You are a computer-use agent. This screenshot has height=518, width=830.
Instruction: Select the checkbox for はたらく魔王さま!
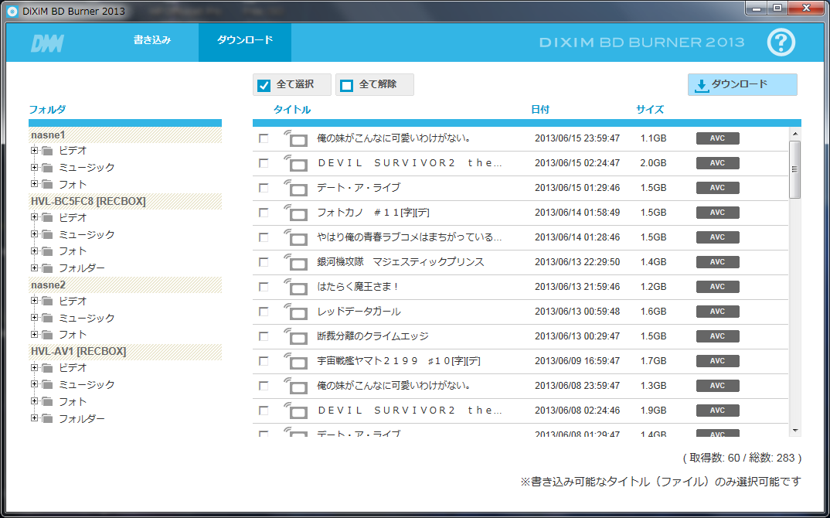[x=264, y=287]
